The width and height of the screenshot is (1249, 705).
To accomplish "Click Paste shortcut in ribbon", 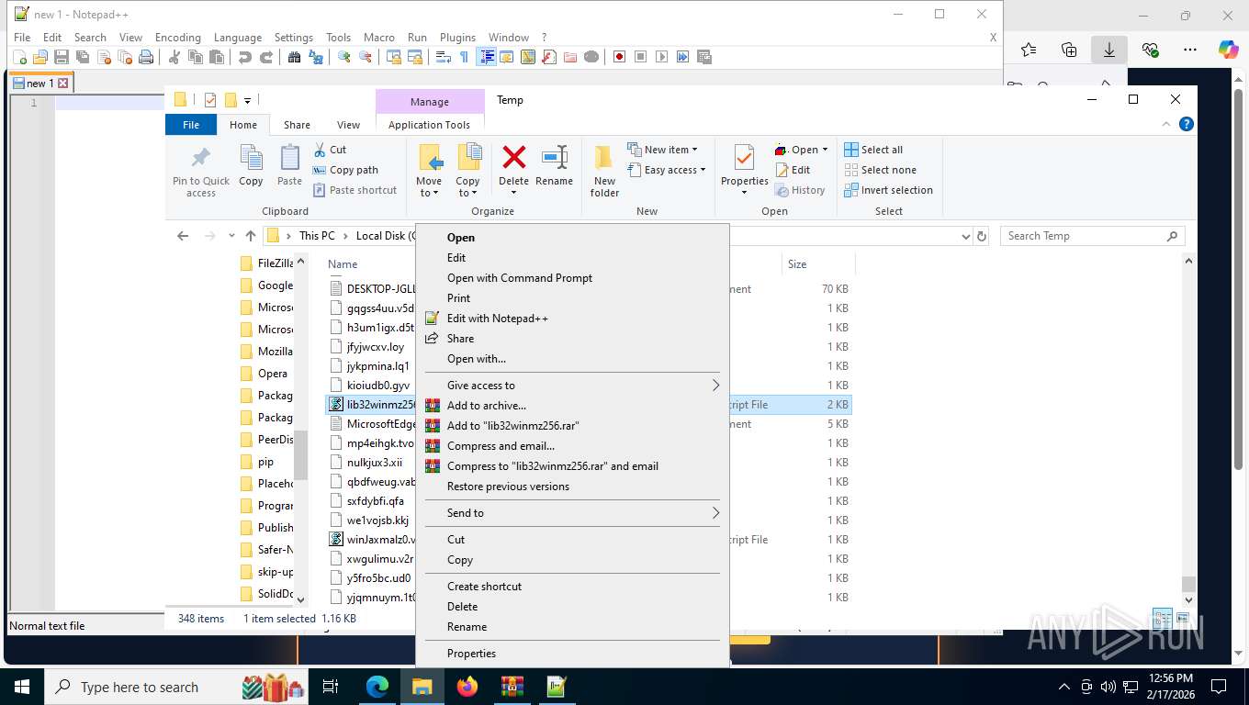I will 354,190.
